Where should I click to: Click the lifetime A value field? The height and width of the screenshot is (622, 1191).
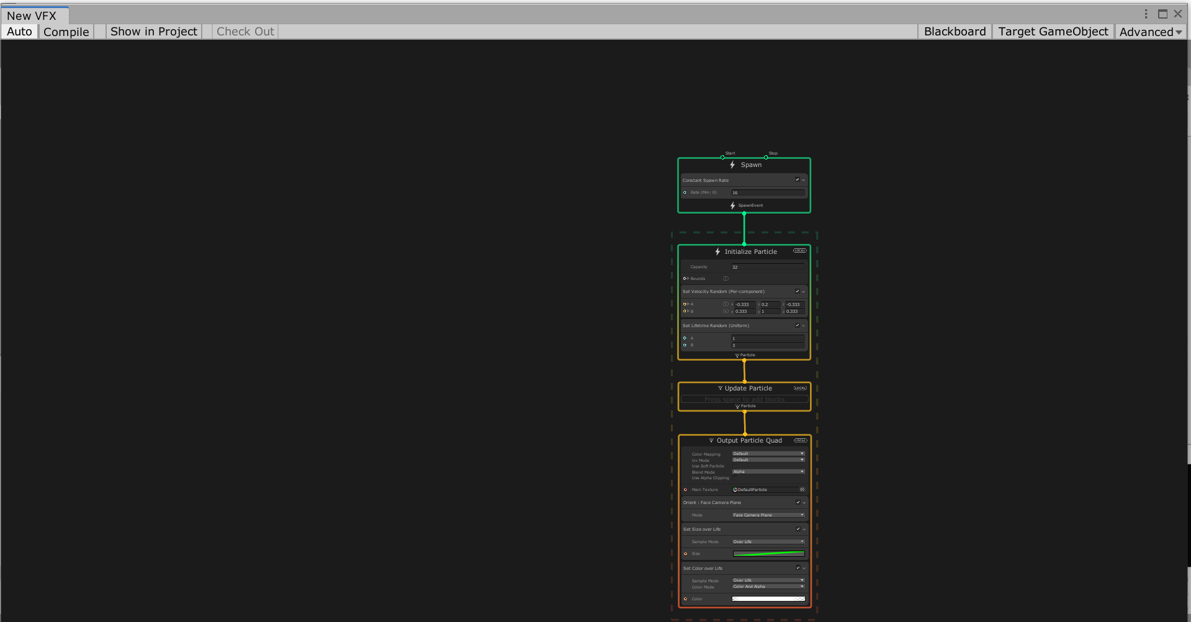coord(768,338)
